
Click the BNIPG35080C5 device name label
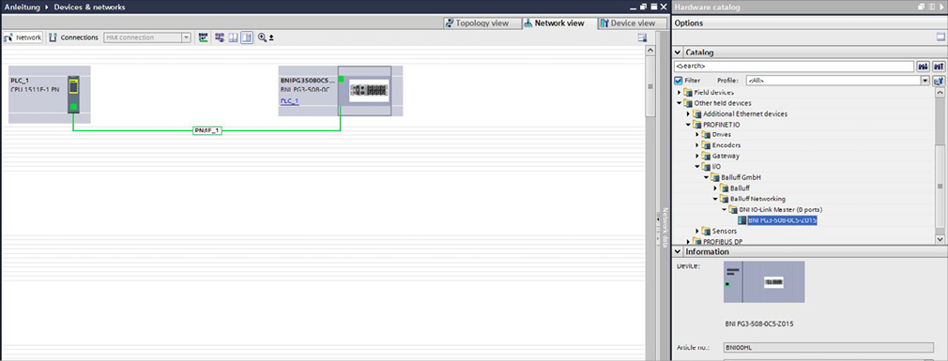point(307,81)
